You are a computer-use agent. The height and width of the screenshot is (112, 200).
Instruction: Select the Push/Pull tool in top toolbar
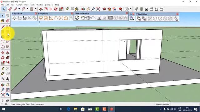click(x=41, y=9)
